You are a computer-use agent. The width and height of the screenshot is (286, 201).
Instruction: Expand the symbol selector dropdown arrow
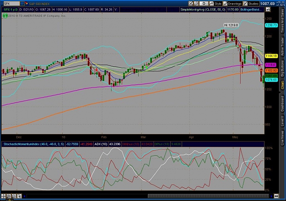tap(22, 4)
